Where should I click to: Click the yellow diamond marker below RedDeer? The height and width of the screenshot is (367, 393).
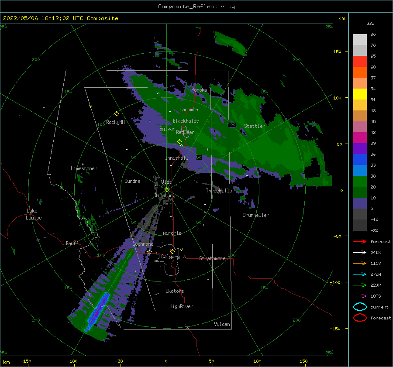click(180, 142)
